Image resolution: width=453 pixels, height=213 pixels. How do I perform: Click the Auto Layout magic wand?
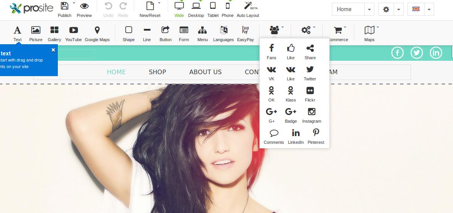coord(248,6)
